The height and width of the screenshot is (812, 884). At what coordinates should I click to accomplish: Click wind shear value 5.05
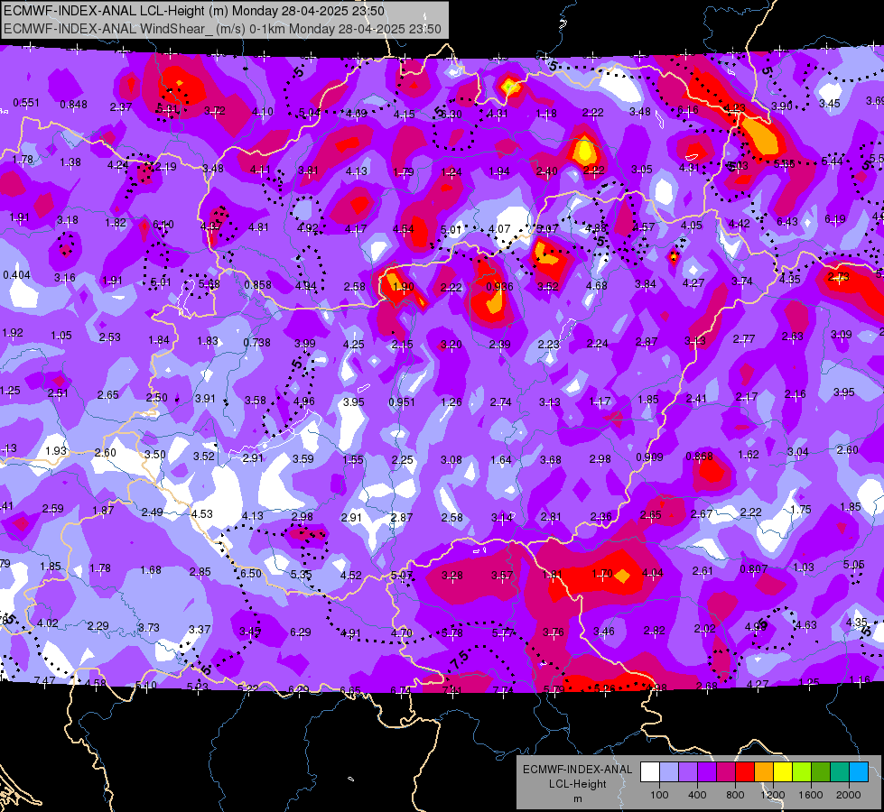(x=853, y=564)
